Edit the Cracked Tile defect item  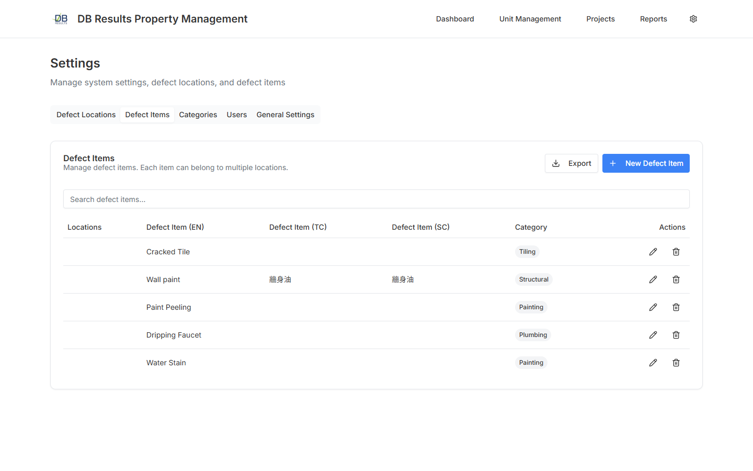tap(653, 252)
